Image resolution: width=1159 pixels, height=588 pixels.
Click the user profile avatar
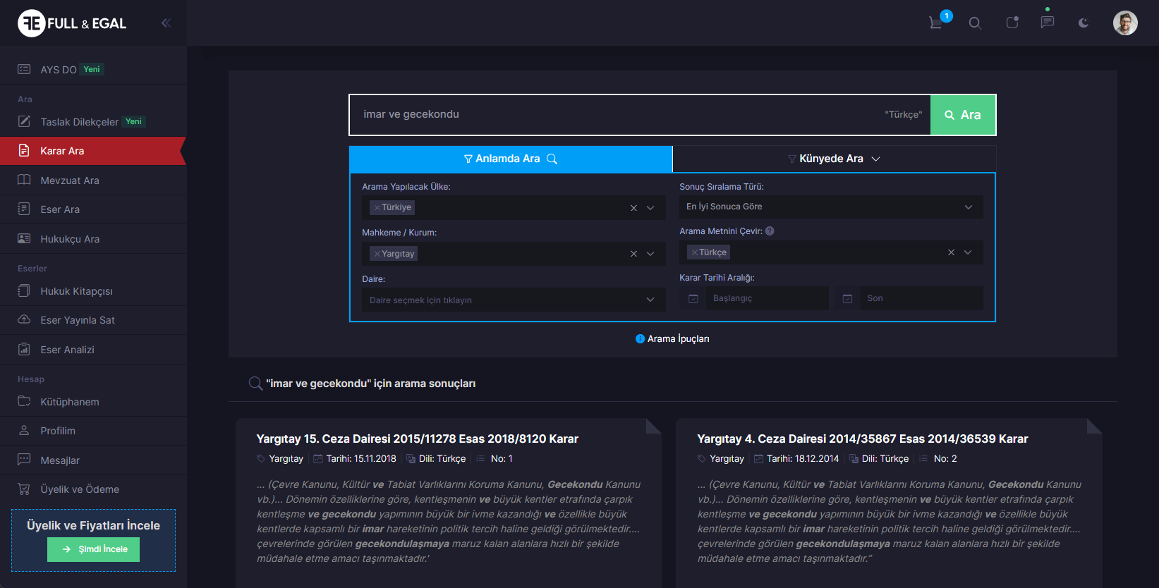1125,23
